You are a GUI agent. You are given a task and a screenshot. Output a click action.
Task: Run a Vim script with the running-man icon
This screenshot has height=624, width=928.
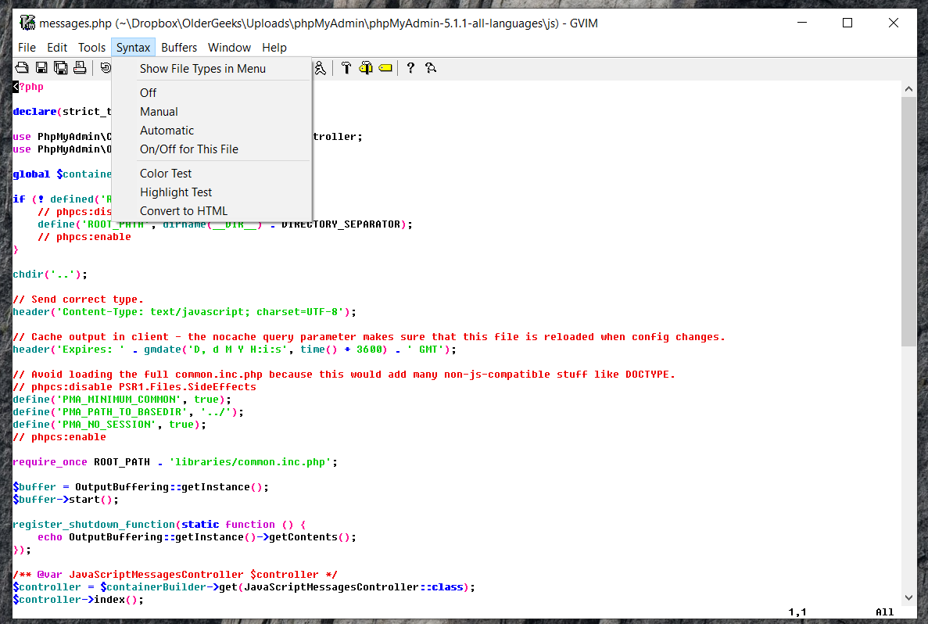tap(321, 68)
